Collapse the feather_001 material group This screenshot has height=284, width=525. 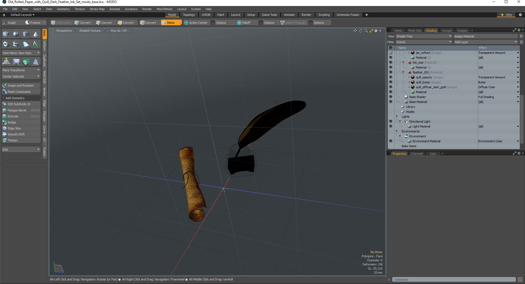point(403,72)
